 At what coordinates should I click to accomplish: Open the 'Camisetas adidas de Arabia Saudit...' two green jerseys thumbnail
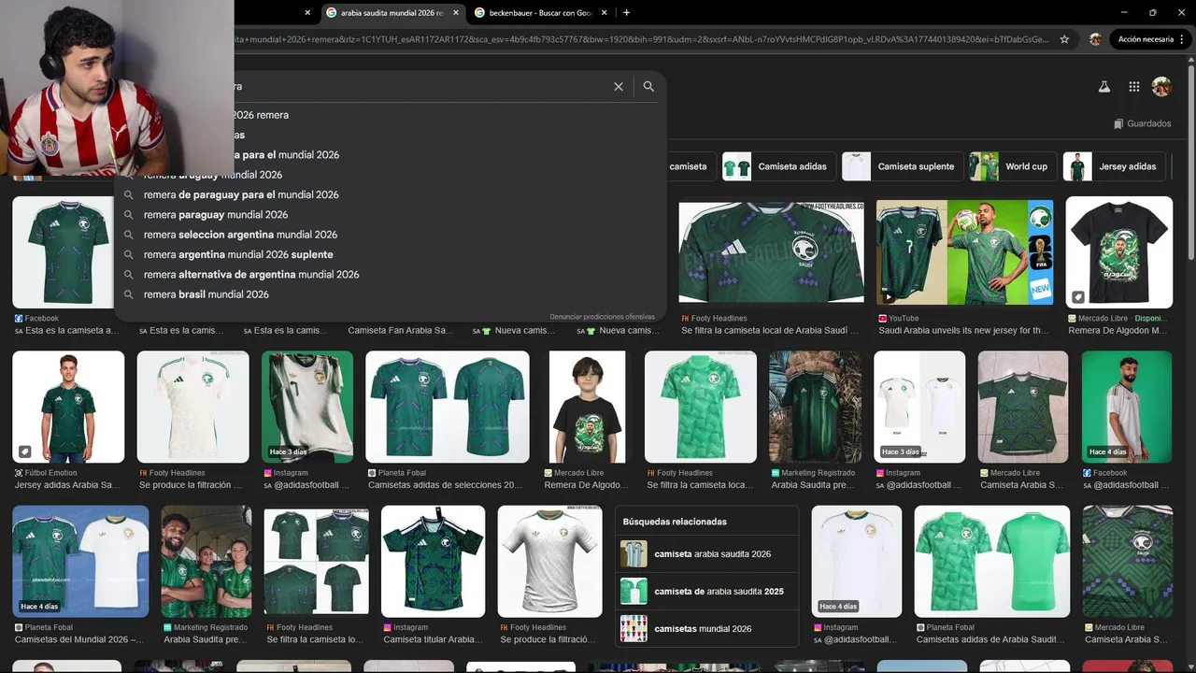[x=992, y=561]
